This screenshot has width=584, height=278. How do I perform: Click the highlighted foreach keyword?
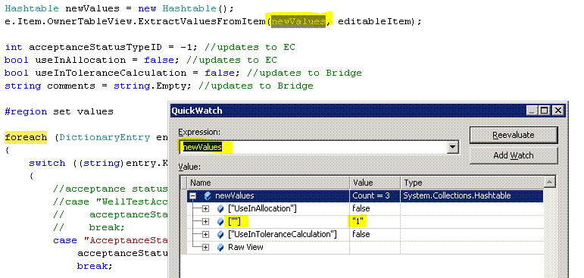26,138
